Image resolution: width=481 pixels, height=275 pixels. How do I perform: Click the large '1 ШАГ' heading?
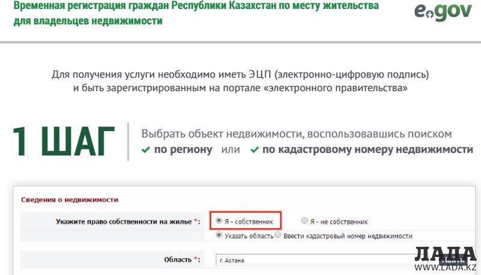coord(64,143)
